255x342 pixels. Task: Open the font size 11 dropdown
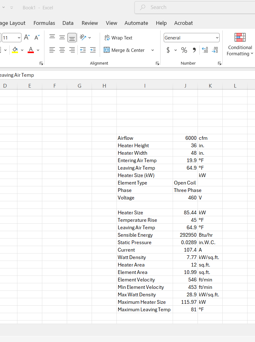[11, 38]
